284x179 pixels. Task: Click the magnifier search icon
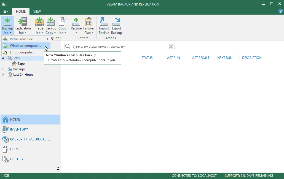pyautogui.click(x=68, y=47)
